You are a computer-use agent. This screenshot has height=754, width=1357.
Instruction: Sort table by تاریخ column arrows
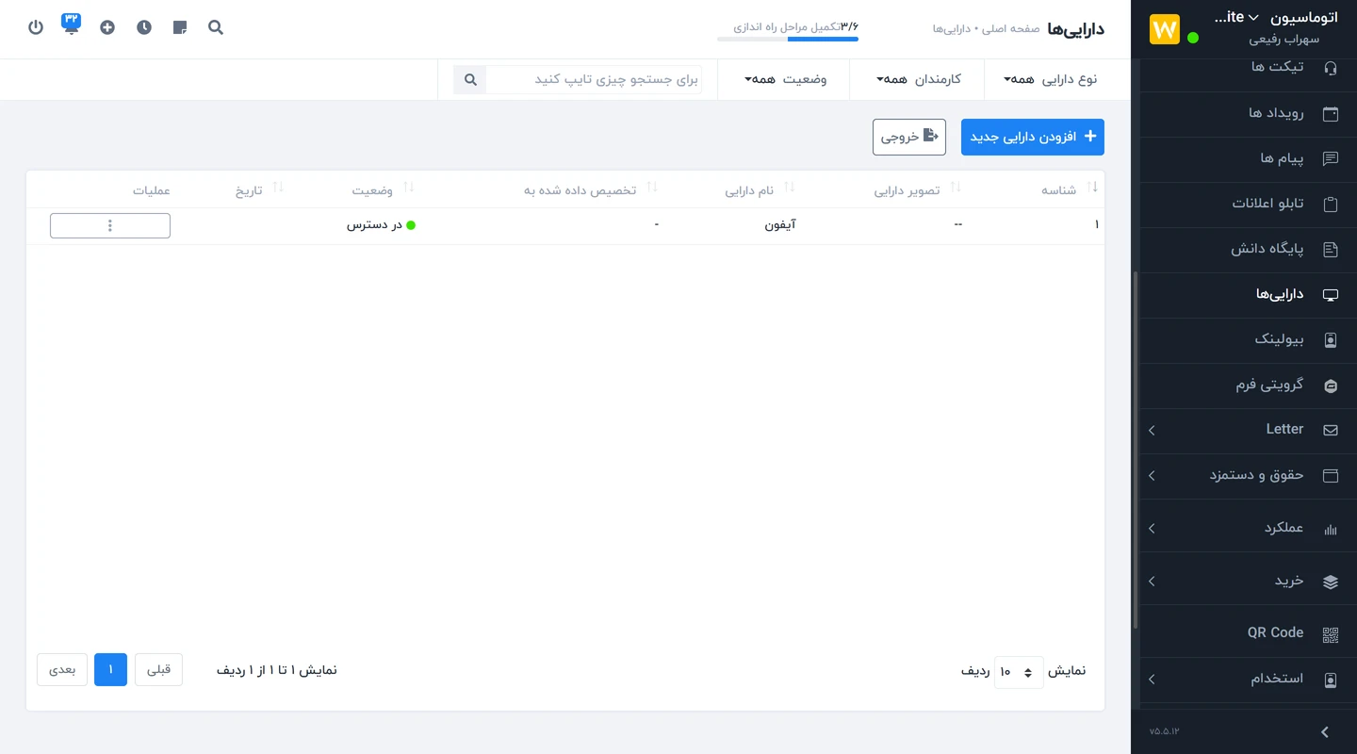[x=277, y=188]
